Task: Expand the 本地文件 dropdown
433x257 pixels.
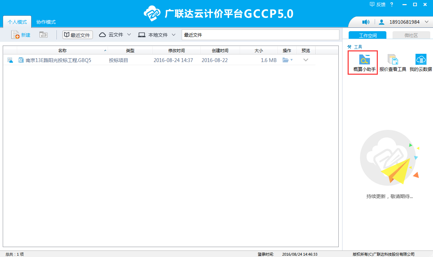Action: click(173, 35)
